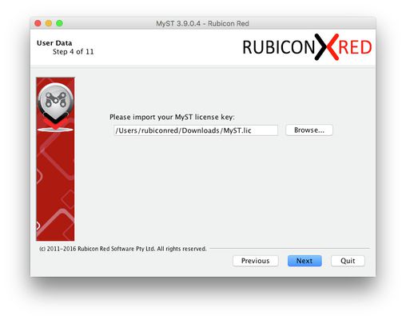
Task: Exit the installer via Quit
Action: click(x=348, y=261)
